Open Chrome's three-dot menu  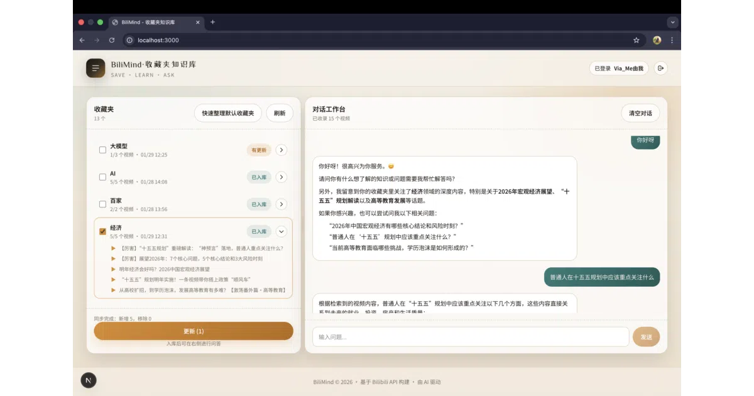click(672, 40)
